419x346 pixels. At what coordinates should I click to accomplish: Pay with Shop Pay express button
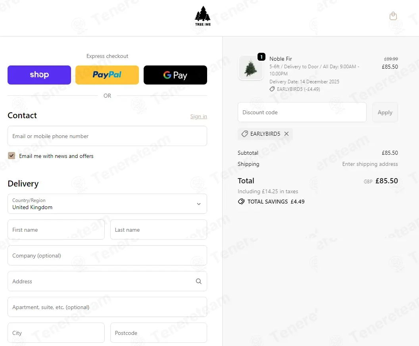[x=39, y=75]
